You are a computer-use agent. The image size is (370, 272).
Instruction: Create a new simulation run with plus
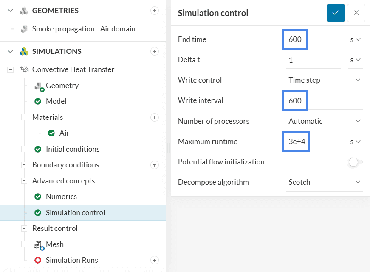155,260
